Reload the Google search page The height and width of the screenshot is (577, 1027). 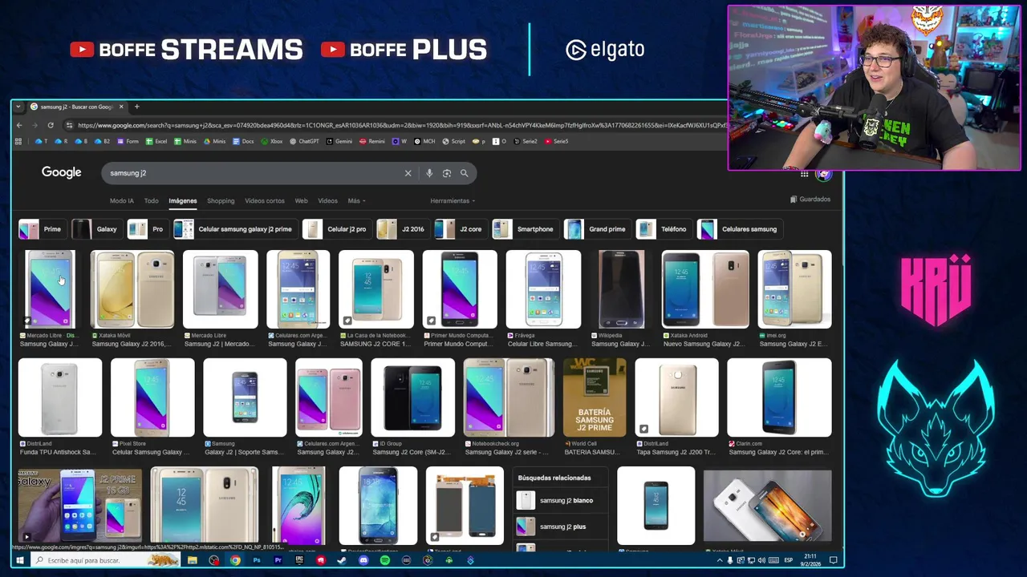50,125
